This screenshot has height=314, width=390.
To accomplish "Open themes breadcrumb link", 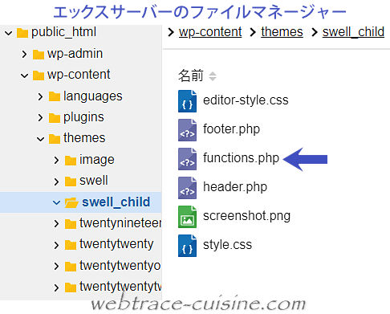I will tap(282, 32).
